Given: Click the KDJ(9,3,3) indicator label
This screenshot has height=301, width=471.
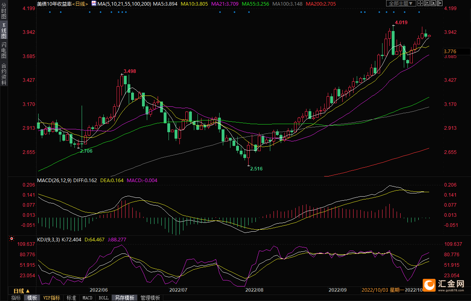Looking at the screenshot, I should click(x=49, y=240).
